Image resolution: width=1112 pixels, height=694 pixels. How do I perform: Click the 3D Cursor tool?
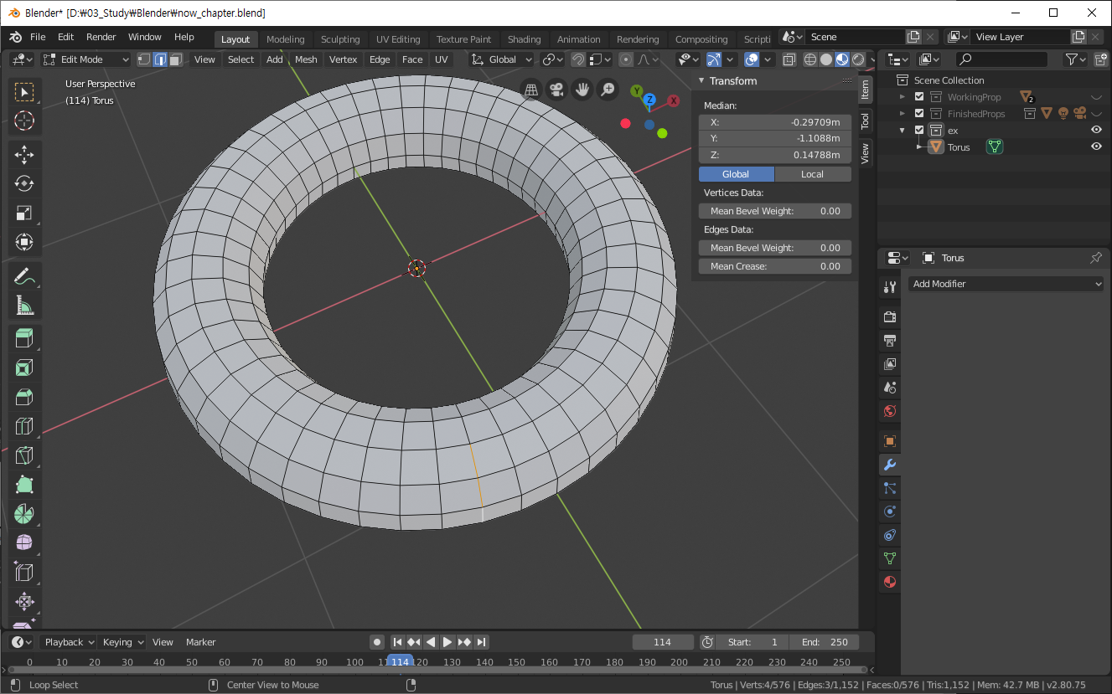pyautogui.click(x=24, y=121)
